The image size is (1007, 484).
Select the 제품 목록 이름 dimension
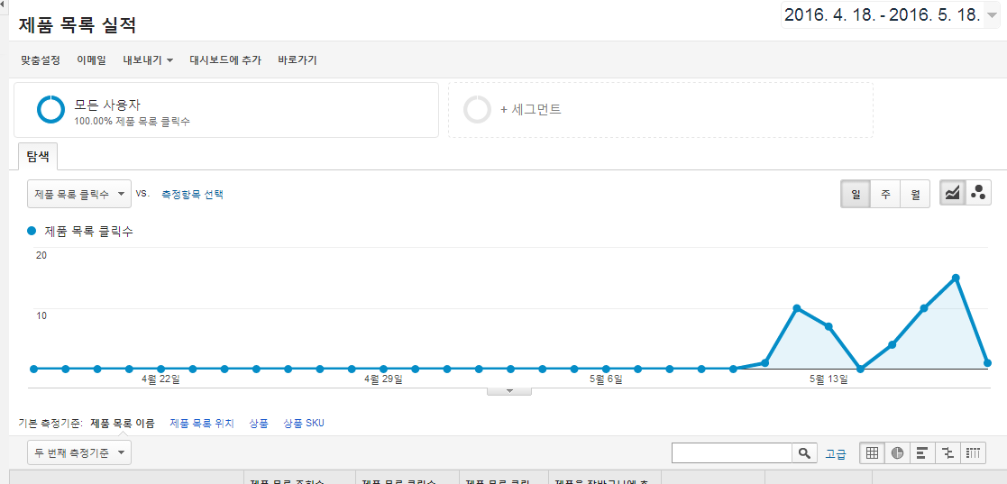point(122,423)
